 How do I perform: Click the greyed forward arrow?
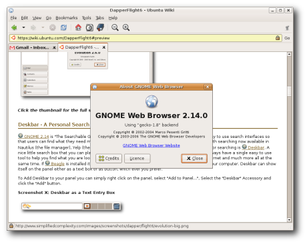click(x=33, y=27)
